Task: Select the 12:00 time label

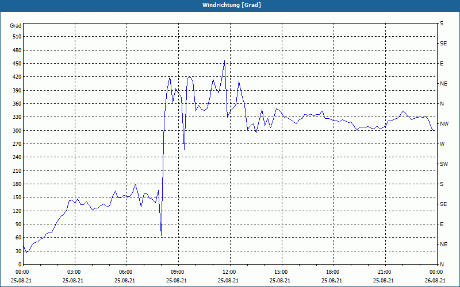Action: point(230,272)
